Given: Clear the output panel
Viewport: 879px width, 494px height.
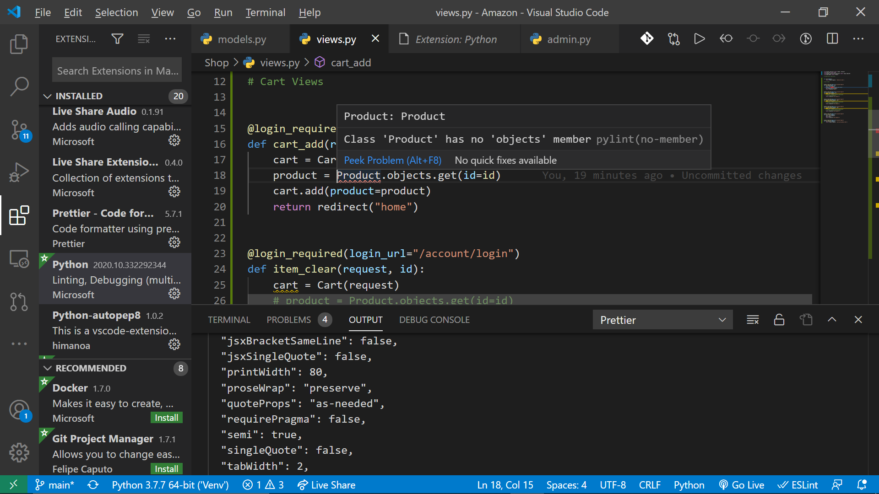Looking at the screenshot, I should [x=753, y=320].
